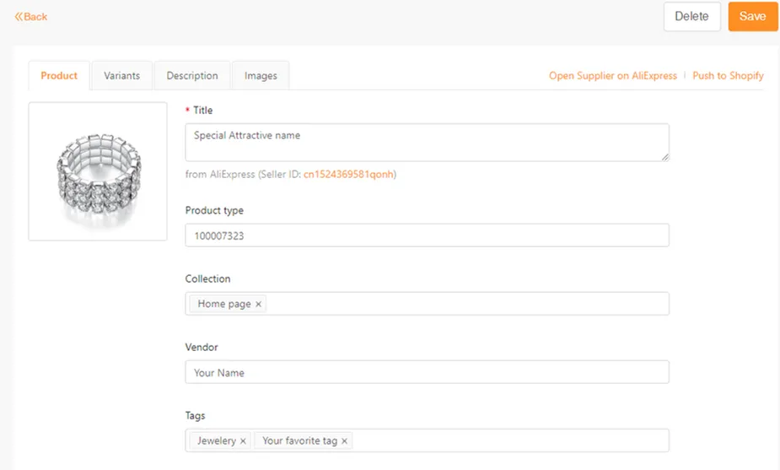Expand the Collection selector field
This screenshot has width=780, height=470.
(427, 304)
